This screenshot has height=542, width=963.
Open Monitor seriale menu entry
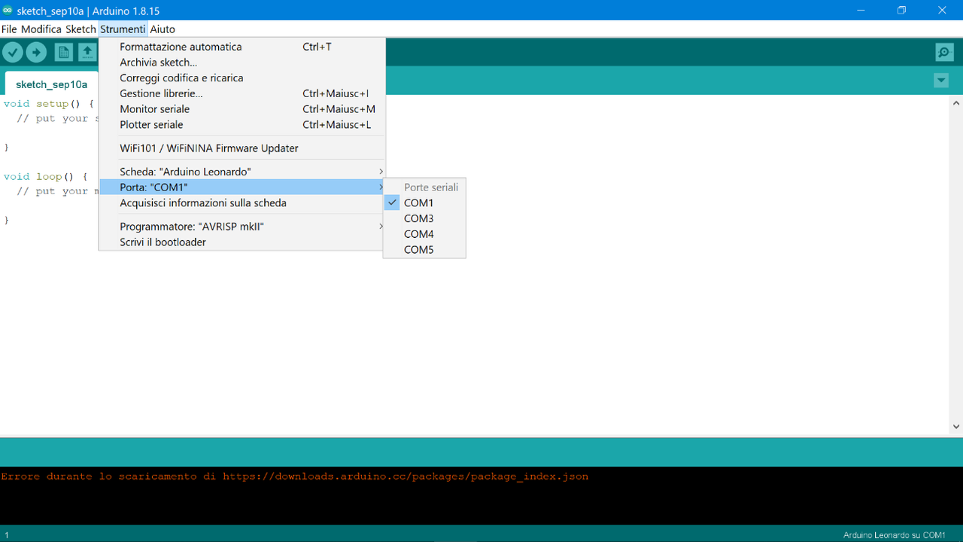click(x=242, y=109)
